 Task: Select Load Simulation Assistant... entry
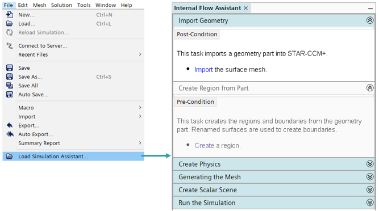point(73,156)
